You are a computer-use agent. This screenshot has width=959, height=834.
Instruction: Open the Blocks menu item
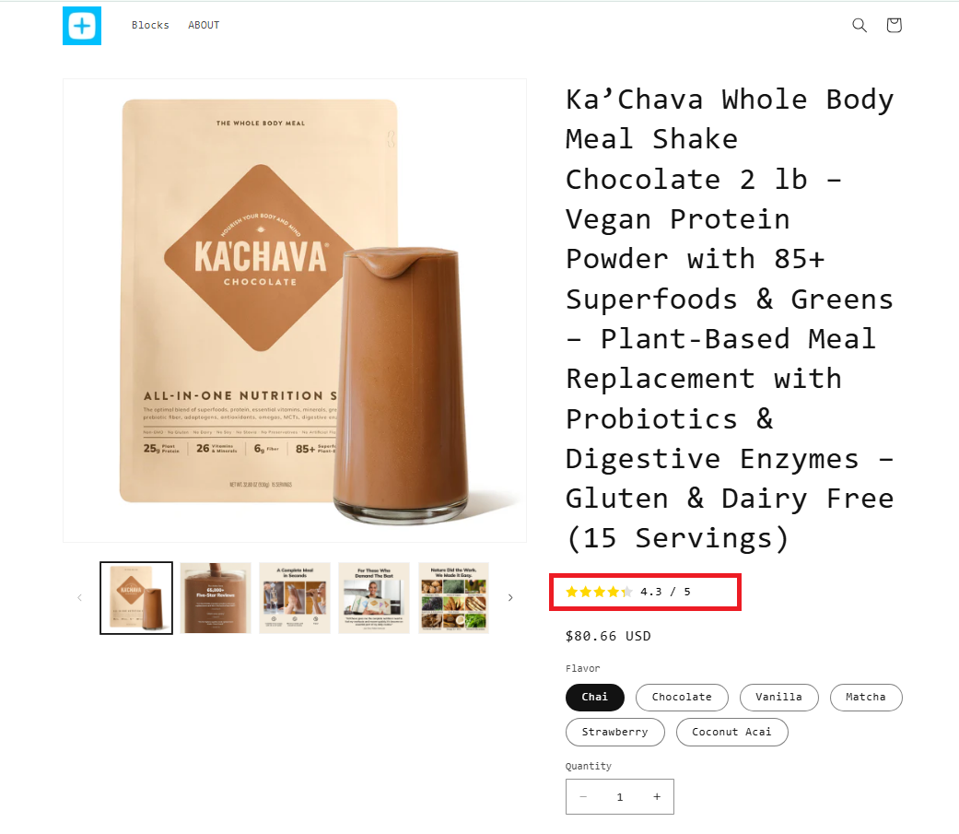[150, 25]
